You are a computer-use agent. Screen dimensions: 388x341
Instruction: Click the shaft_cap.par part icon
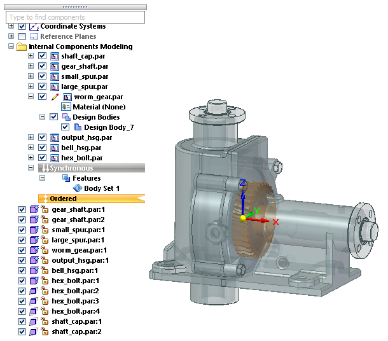[x=55, y=57]
